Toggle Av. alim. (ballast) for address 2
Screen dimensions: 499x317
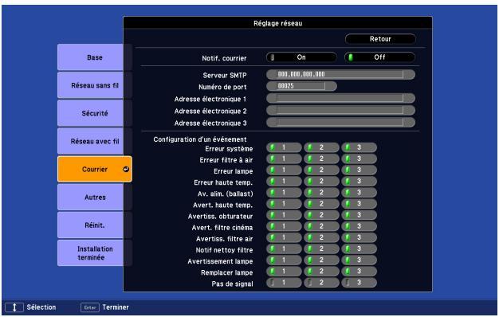pos(321,193)
